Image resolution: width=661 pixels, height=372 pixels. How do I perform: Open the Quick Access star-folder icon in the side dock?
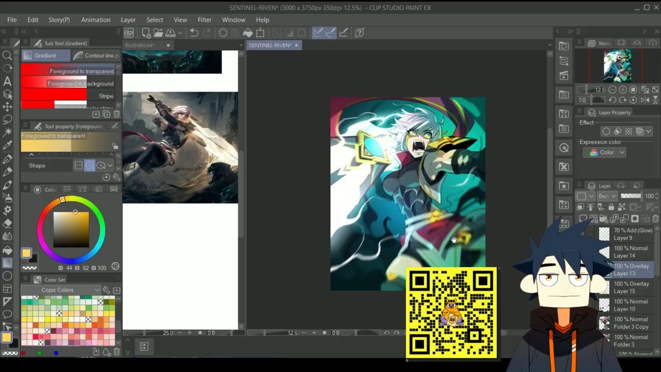(x=564, y=185)
